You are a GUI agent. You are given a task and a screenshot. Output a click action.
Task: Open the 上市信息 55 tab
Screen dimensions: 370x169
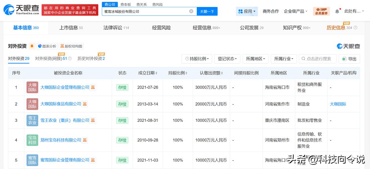pos(71,28)
